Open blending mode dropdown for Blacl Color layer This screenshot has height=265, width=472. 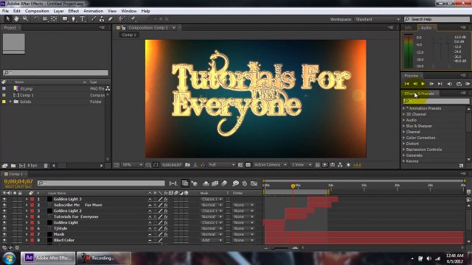coord(212,241)
